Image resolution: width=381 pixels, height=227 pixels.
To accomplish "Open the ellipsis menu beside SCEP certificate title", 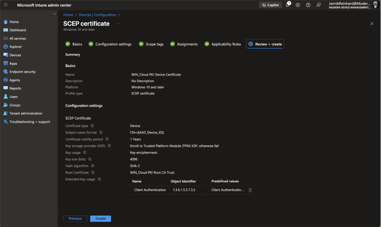I will 118,24.
